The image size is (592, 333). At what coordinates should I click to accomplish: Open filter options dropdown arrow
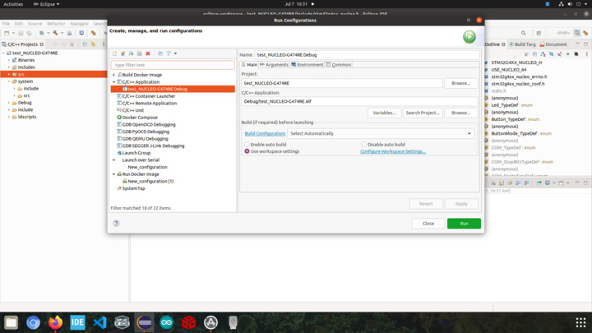tap(176, 53)
